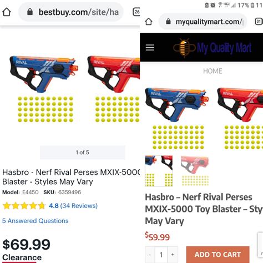This screenshot has width=263, height=263.
Task: Tap the lock icon next to myqualitymart.com
Action: coord(168,22)
